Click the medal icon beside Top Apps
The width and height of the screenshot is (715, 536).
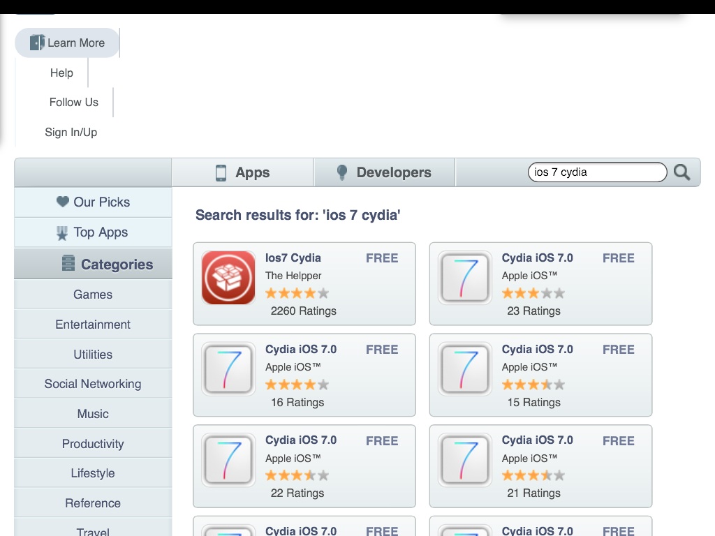[x=62, y=233]
